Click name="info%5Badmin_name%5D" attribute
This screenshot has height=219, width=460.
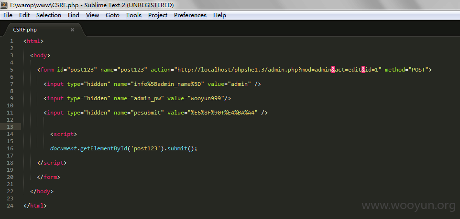pyautogui.click(x=159, y=84)
